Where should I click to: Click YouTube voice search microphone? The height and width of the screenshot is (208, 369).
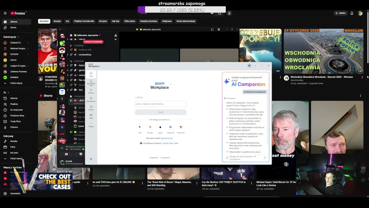(229, 13)
